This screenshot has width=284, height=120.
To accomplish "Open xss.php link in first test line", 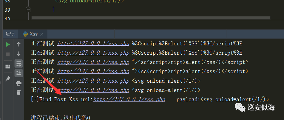I will point(93,44).
